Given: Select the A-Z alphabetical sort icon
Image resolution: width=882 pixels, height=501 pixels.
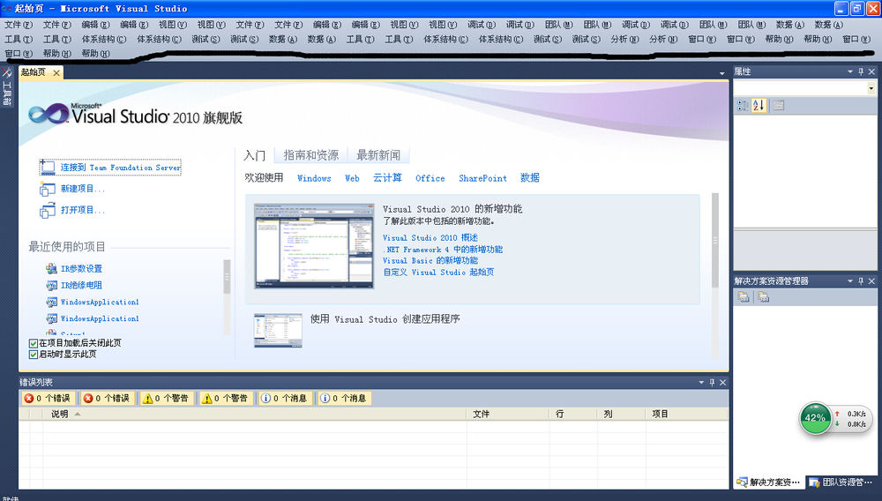Looking at the screenshot, I should coord(759,105).
